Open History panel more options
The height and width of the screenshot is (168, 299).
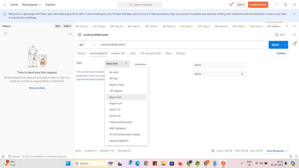(x=70, y=34)
